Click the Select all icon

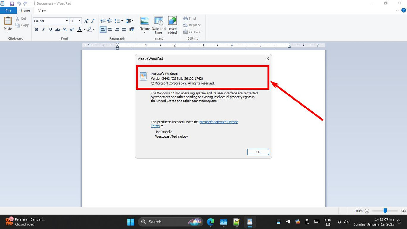click(x=185, y=32)
